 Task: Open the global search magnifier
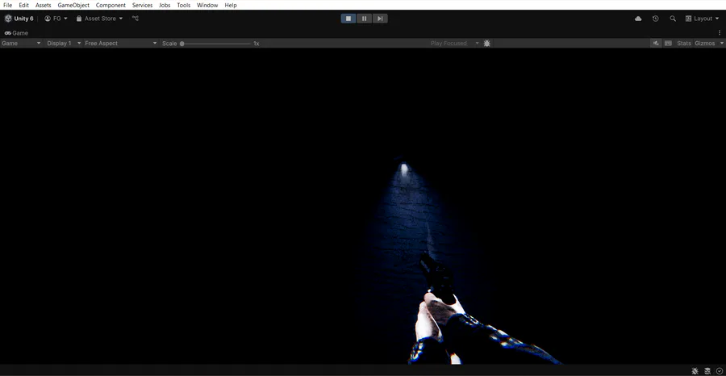click(x=673, y=19)
